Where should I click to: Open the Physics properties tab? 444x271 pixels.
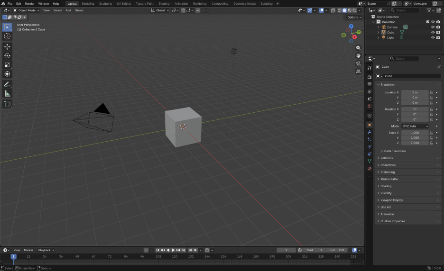click(x=369, y=147)
